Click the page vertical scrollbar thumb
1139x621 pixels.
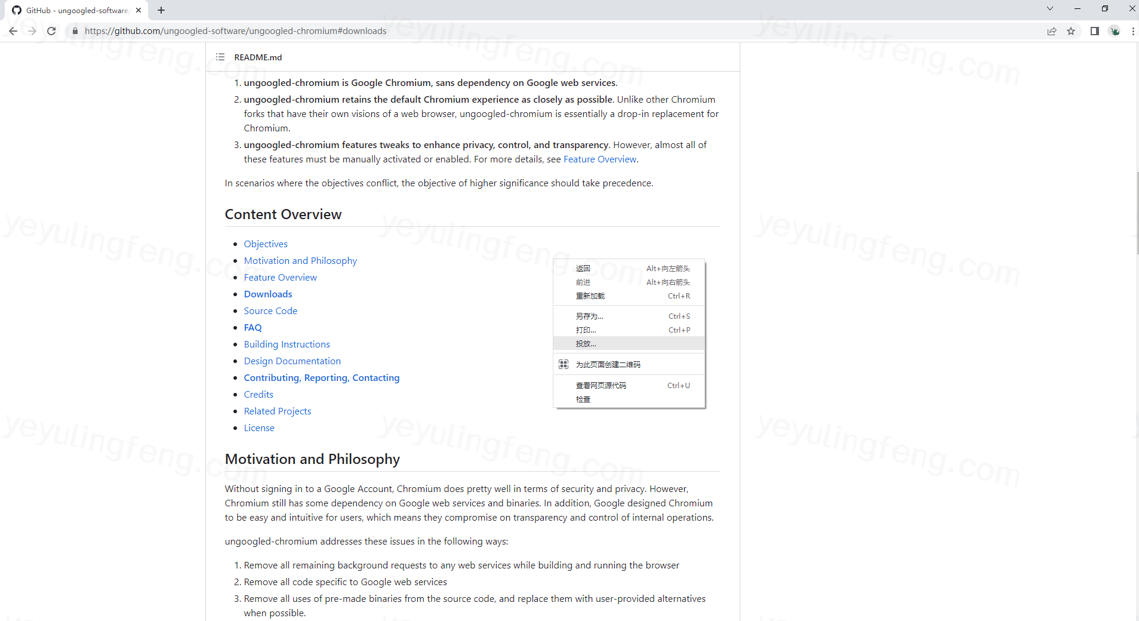(x=1137, y=212)
